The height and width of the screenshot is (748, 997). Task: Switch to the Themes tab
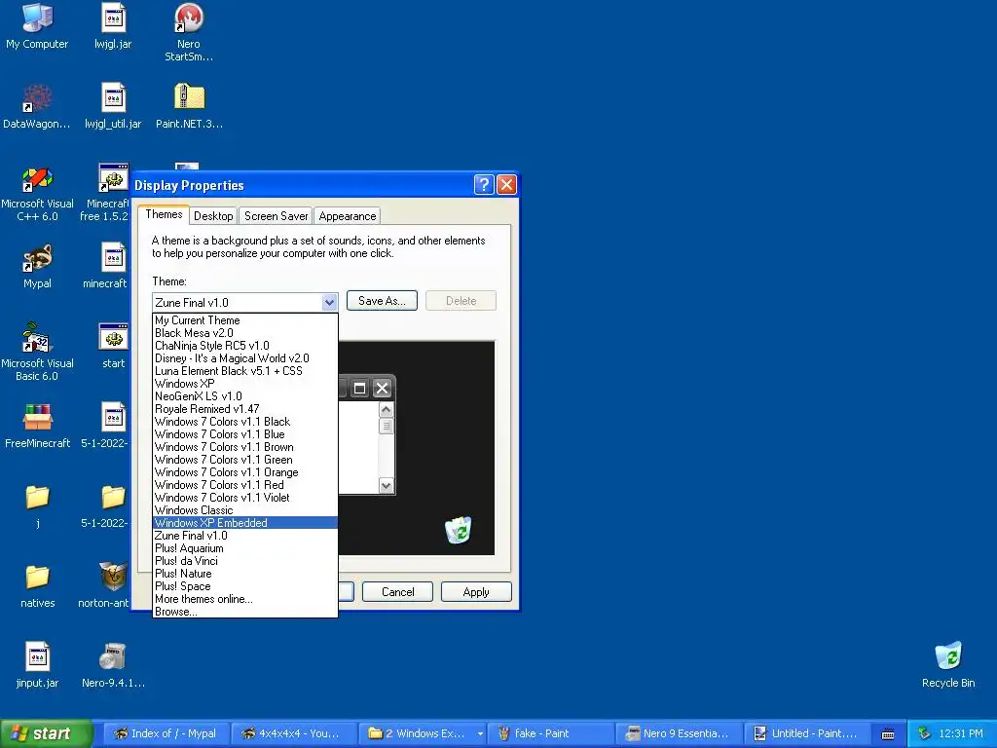pos(164,214)
